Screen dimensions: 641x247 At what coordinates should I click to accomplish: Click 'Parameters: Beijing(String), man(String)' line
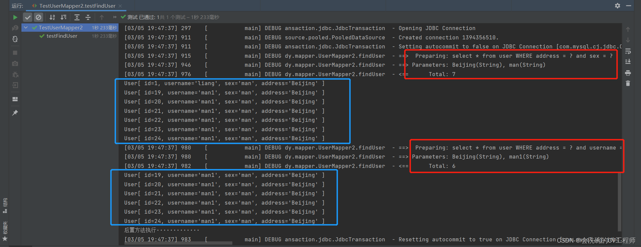click(x=479, y=65)
